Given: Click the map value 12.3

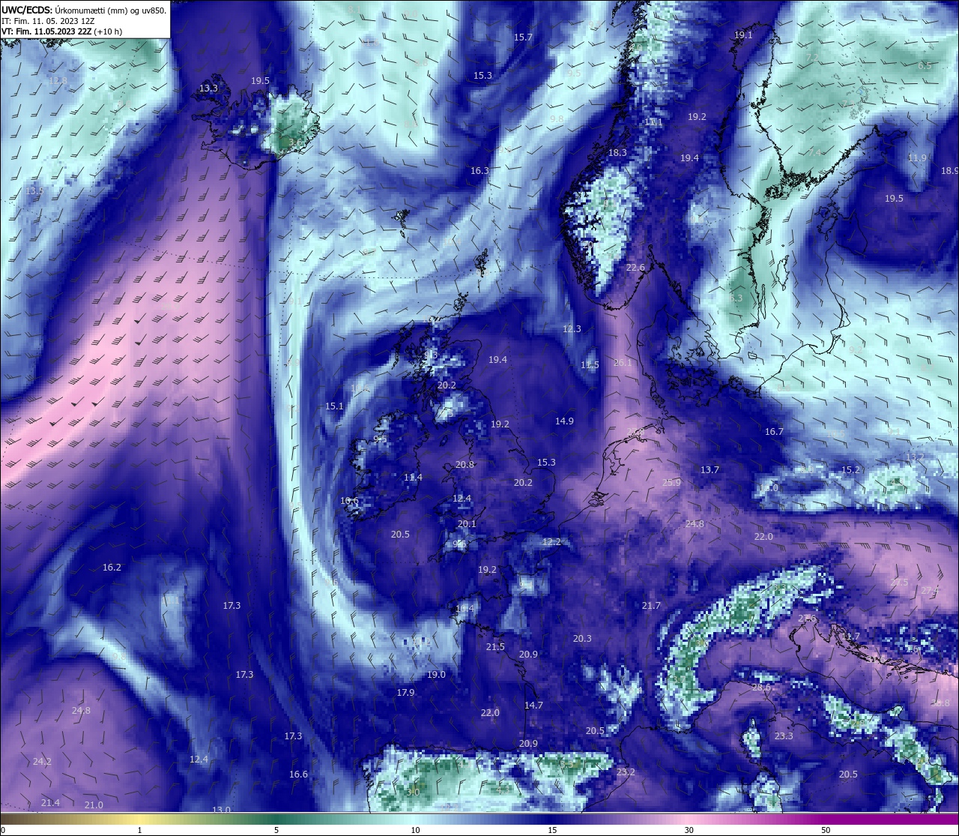Looking at the screenshot, I should [572, 328].
